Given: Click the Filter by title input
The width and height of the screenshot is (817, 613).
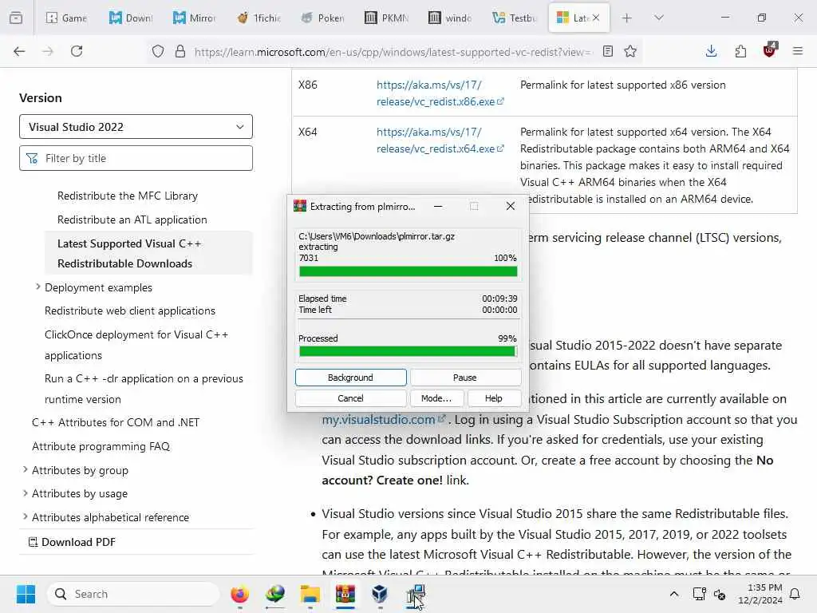Looking at the screenshot, I should (136, 158).
